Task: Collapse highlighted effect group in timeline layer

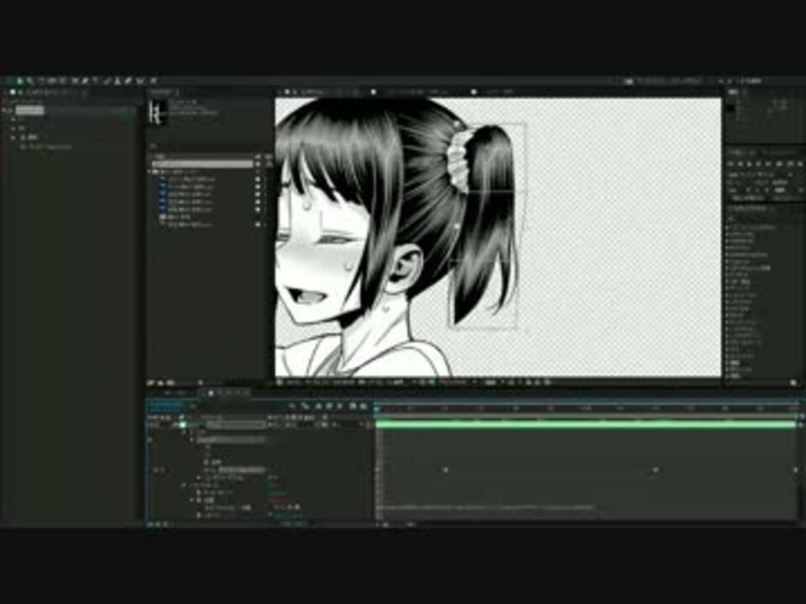Action: point(193,440)
